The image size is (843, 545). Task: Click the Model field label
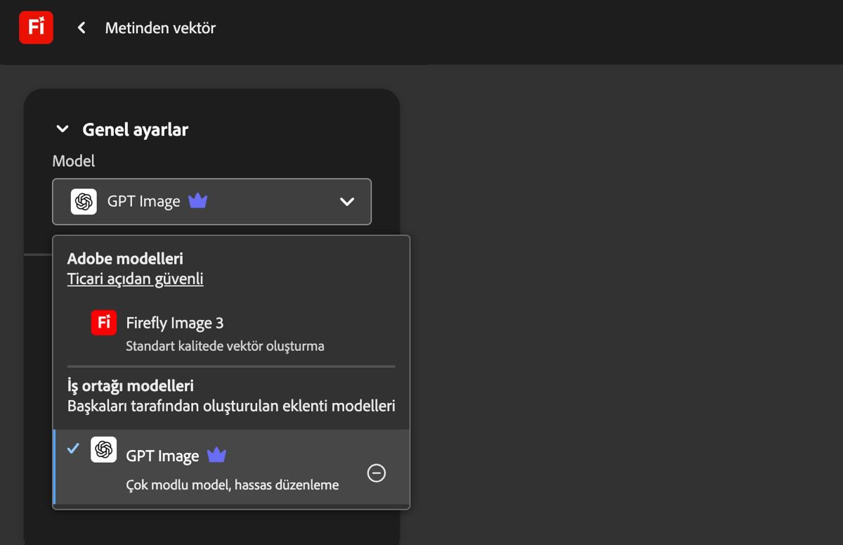[x=74, y=161]
